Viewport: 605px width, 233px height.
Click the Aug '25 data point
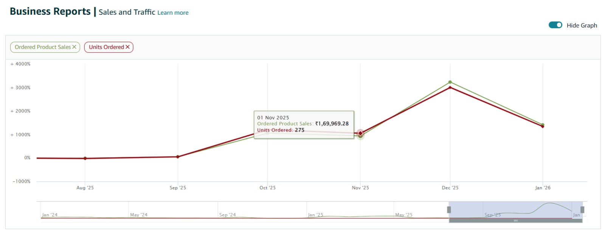tap(85, 158)
